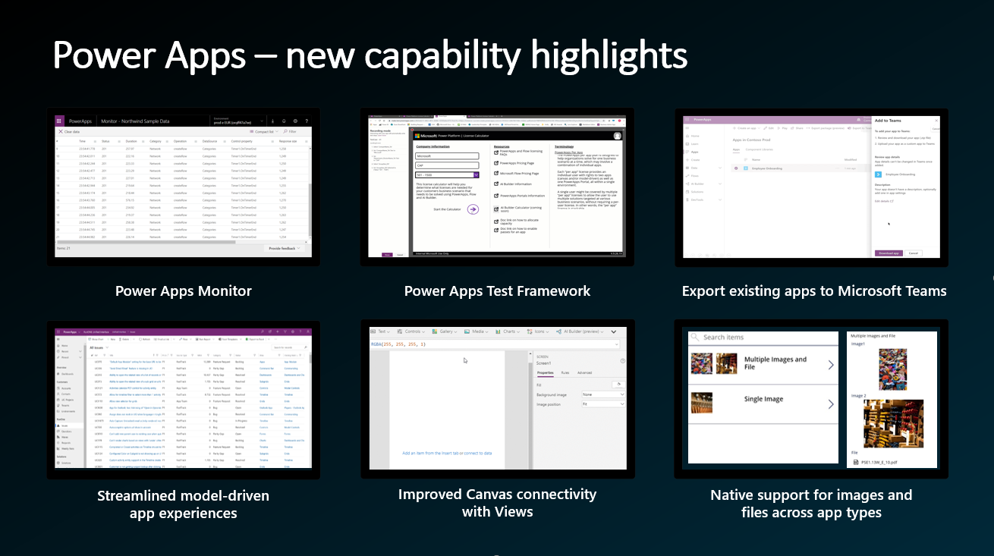
Task: Open the Fill color picker swatch
Action: (x=618, y=385)
